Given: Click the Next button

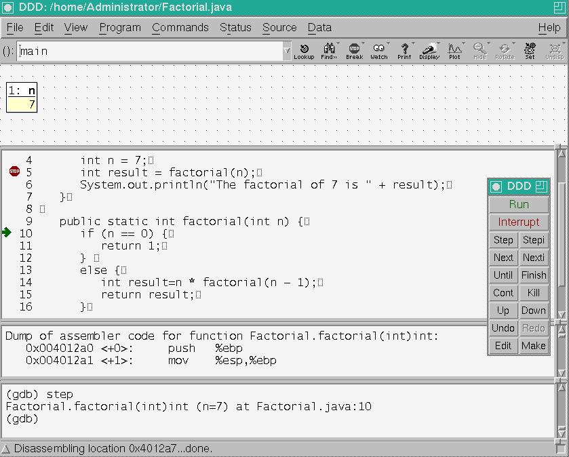Looking at the screenshot, I should point(503,258).
